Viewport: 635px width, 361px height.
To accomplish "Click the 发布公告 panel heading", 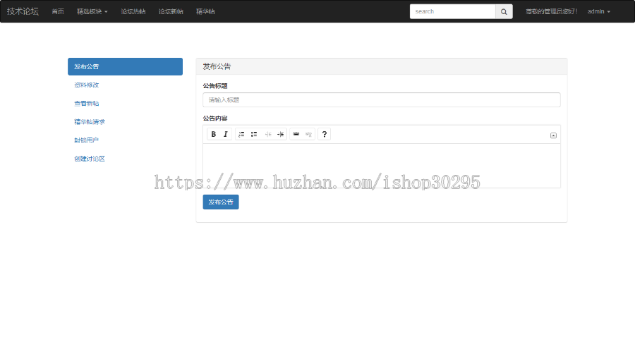I will [217, 66].
